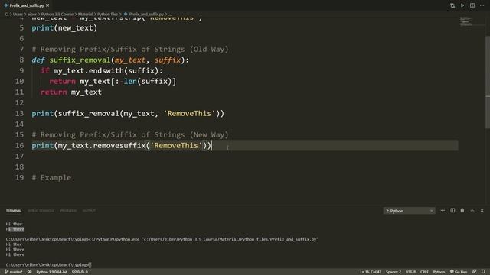This screenshot has width=490, height=275.
Task: Split the terminal pane
Action: 452,211
